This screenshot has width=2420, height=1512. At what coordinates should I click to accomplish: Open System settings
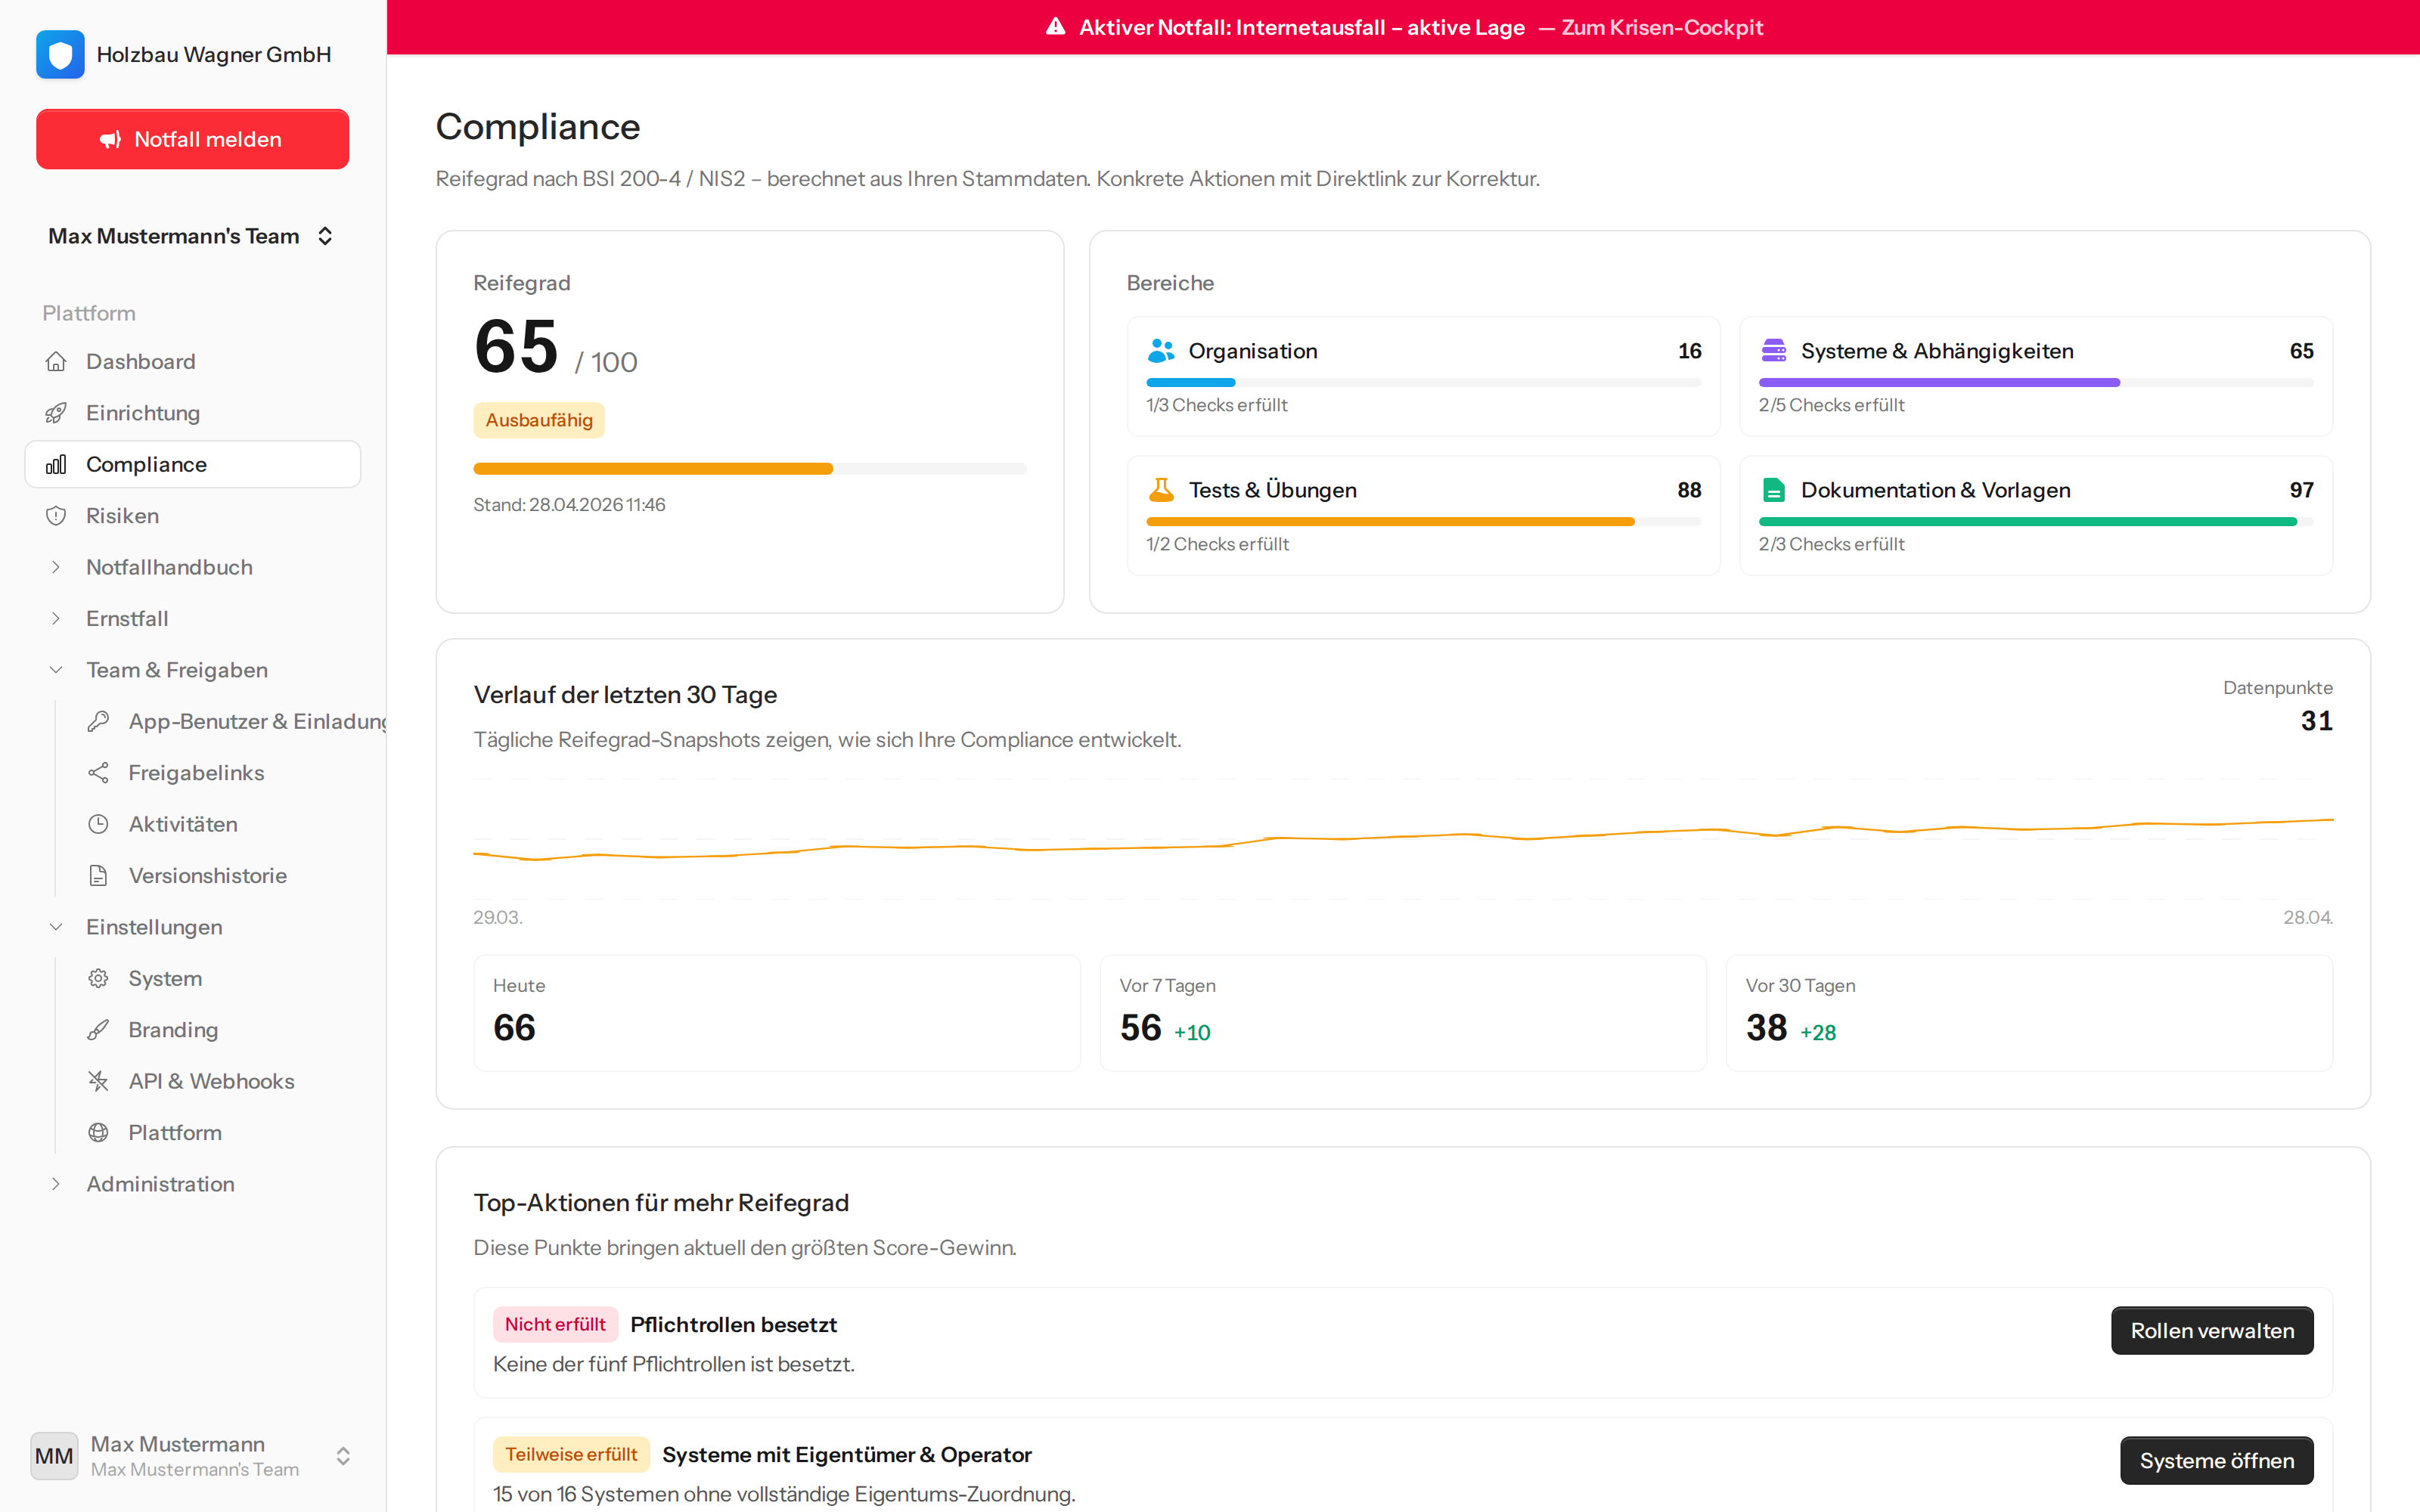[215, 978]
